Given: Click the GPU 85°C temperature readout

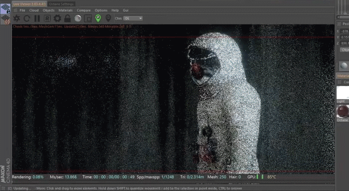Looking at the screenshot, I should pyautogui.click(x=272, y=177).
